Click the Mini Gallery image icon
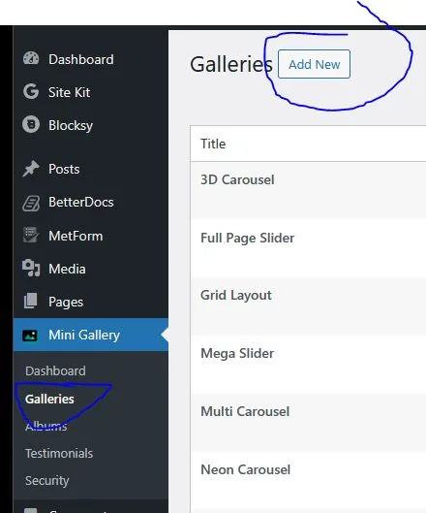The image size is (426, 513). coord(30,336)
